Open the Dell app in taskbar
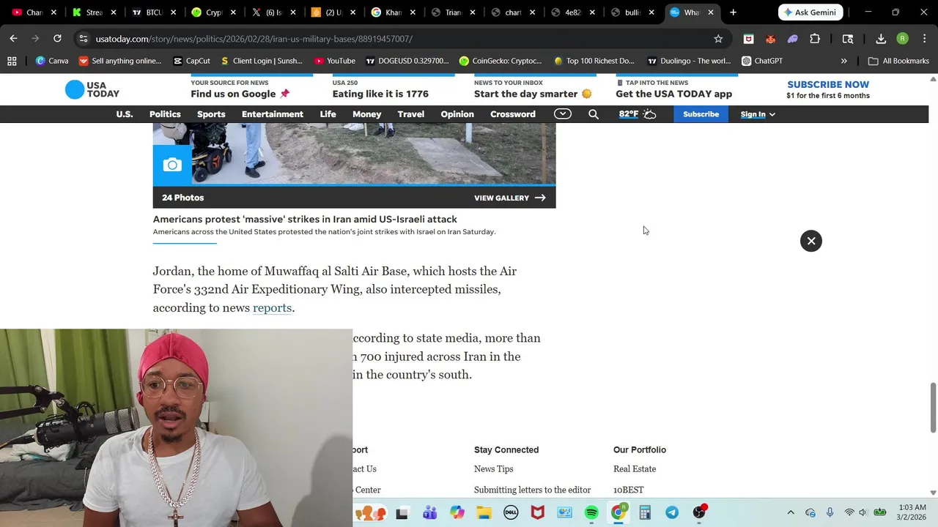 coord(511,512)
